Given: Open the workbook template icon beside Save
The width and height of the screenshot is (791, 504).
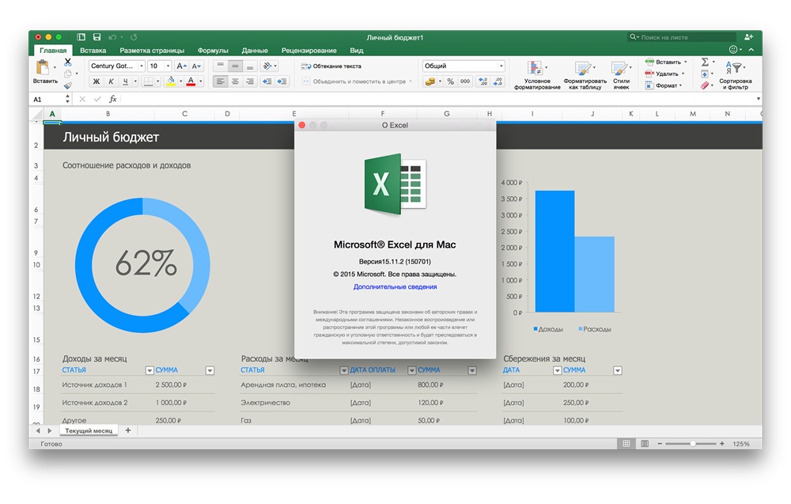Looking at the screenshot, I should pos(81,37).
